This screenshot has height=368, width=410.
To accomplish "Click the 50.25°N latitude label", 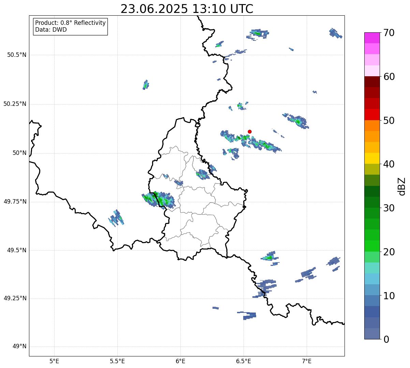I will [x=15, y=104].
